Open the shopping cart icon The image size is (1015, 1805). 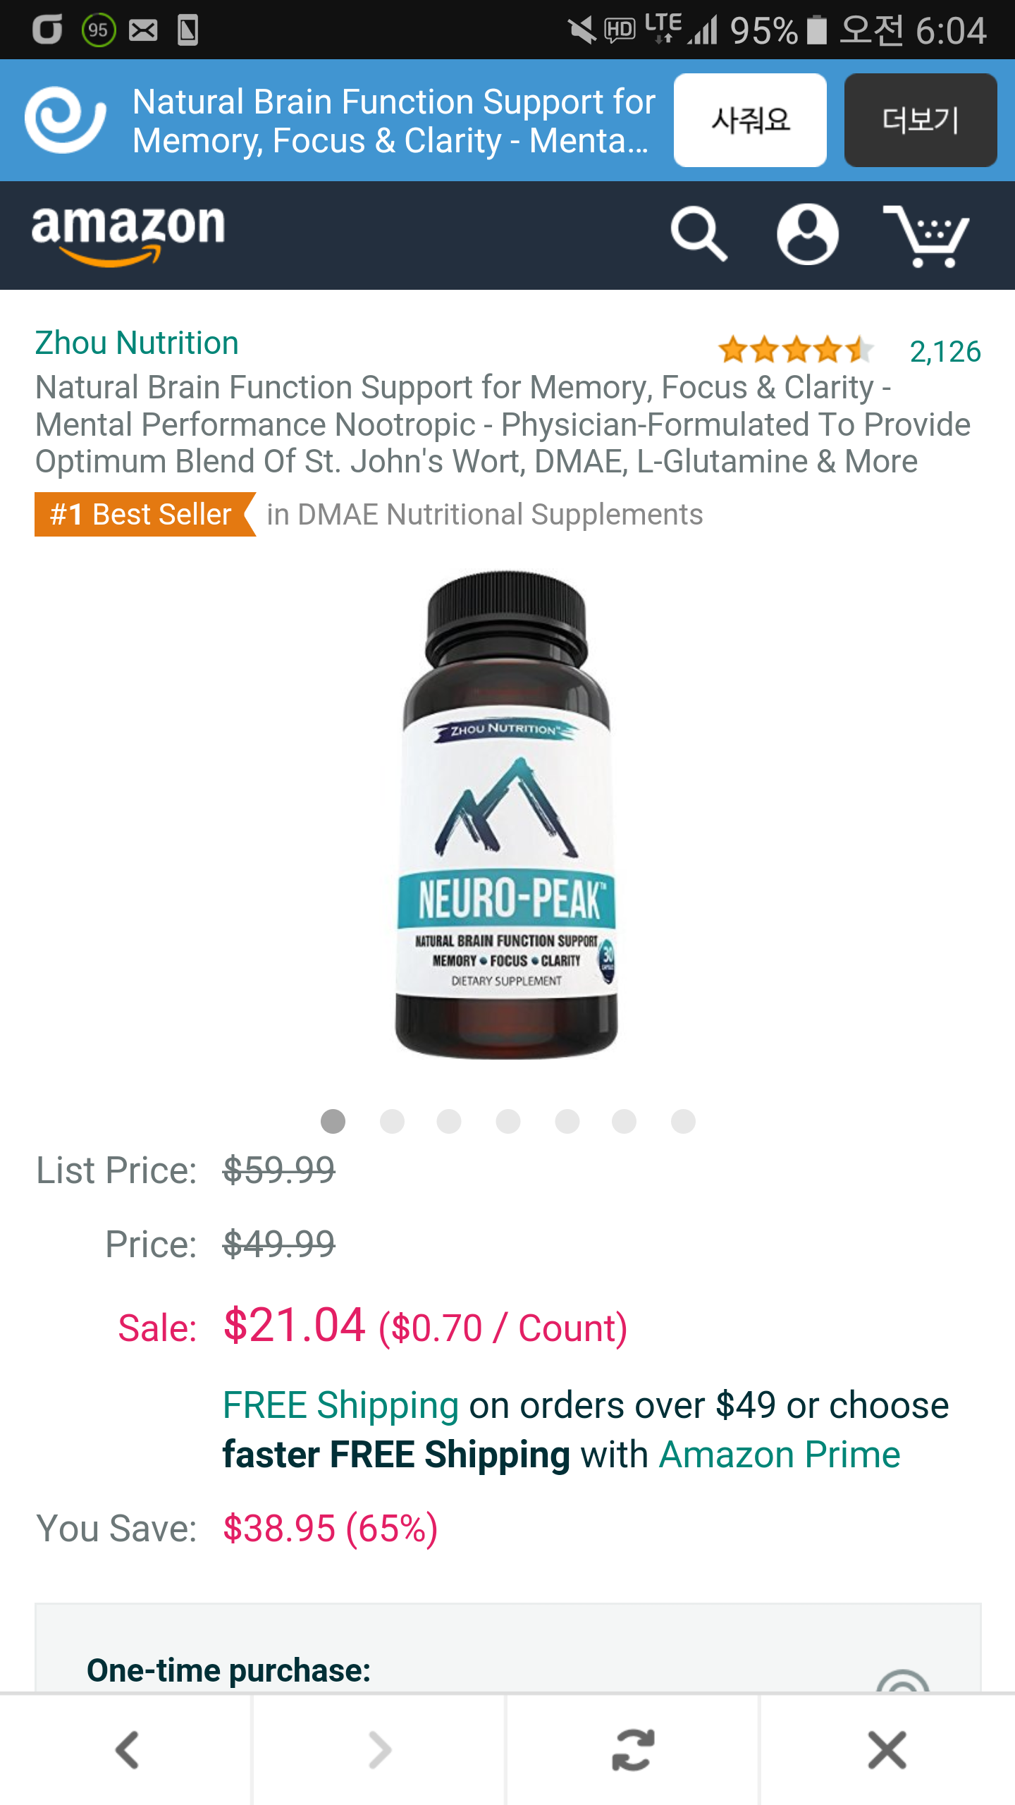coord(926,236)
